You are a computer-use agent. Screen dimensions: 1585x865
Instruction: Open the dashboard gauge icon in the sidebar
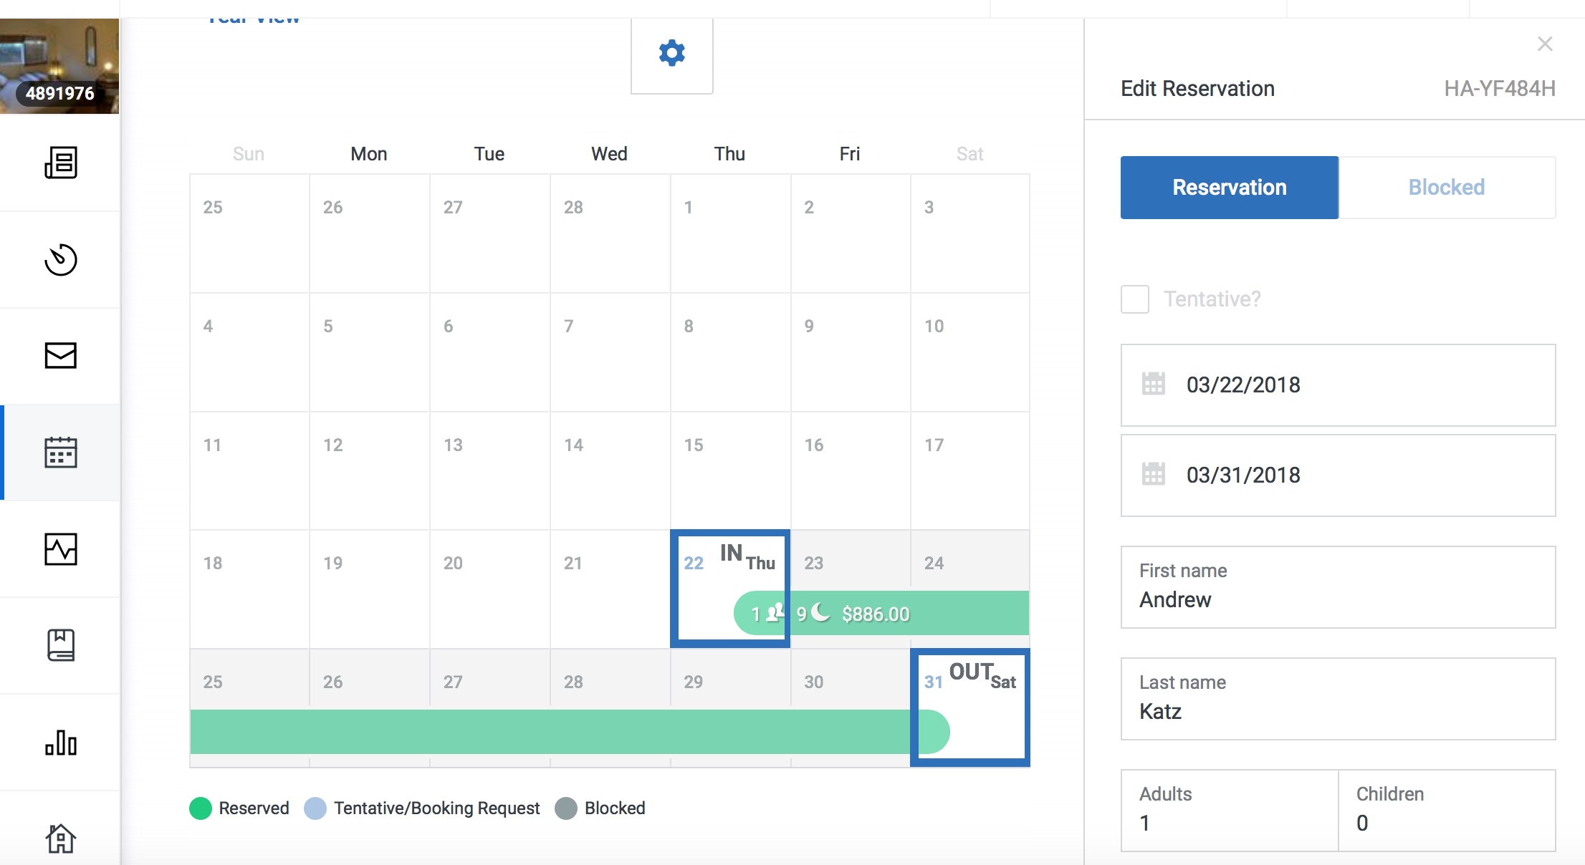coord(61,259)
